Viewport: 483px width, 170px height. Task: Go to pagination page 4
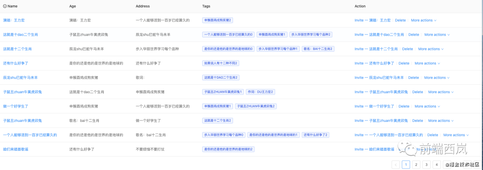(x=436, y=165)
